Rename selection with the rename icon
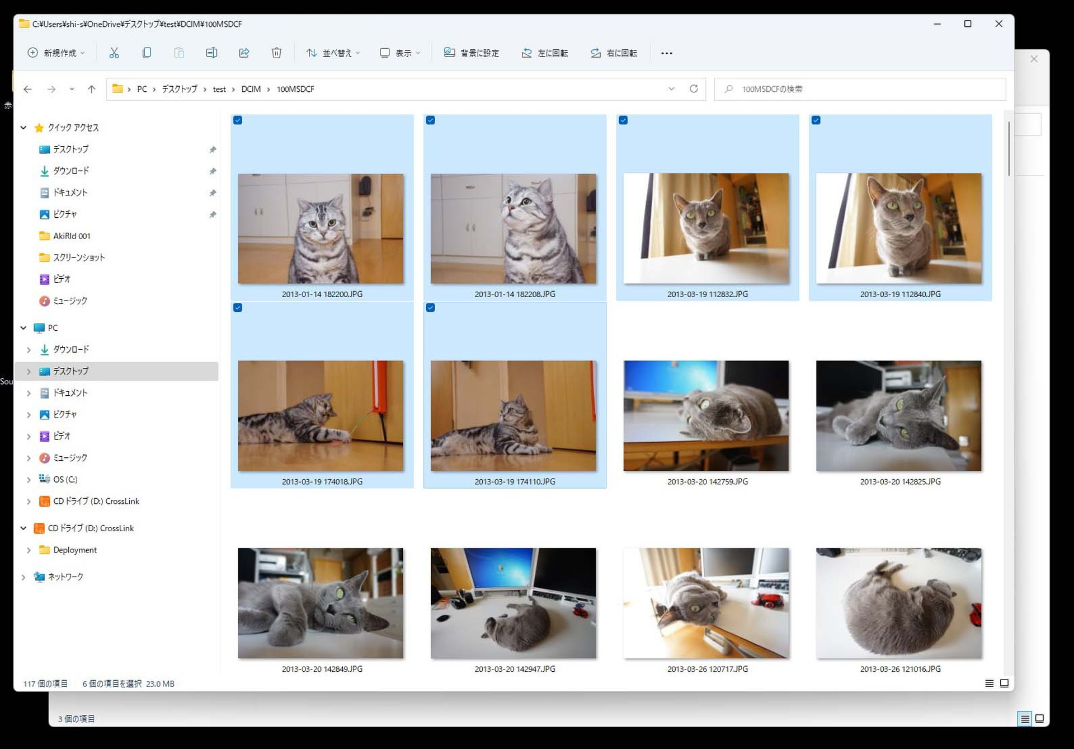This screenshot has width=1074, height=749. point(211,53)
